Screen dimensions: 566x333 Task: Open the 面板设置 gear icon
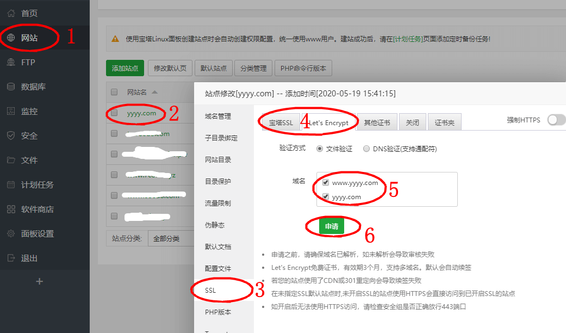[11, 233]
